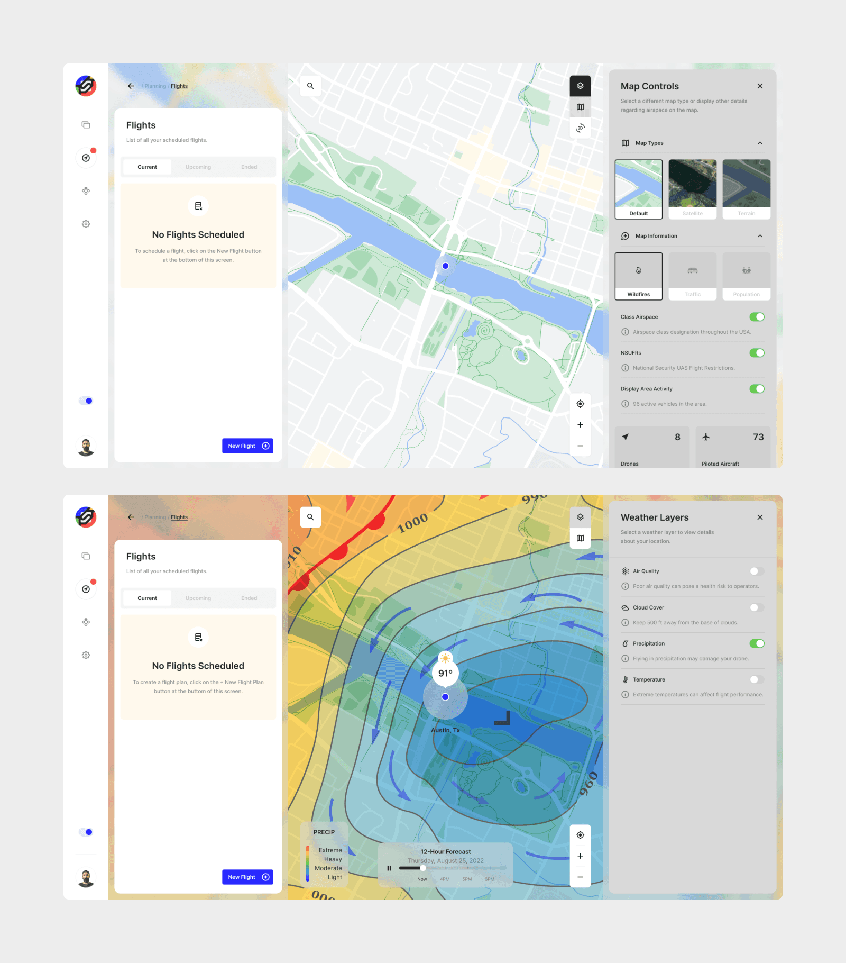
Task: Click the app logo in the top sidebar
Action: tap(86, 86)
